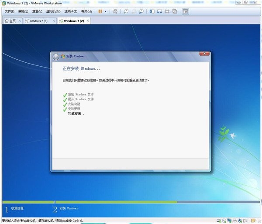Click the 正在安装 Windows... heading
This screenshot has height=224, width=262.
81,68
